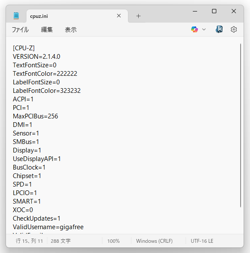
Task: Open Notepad settings gear icon
Action: tap(234, 29)
